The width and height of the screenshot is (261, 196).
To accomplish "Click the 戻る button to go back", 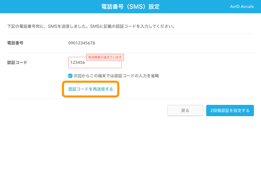I will coord(185,110).
